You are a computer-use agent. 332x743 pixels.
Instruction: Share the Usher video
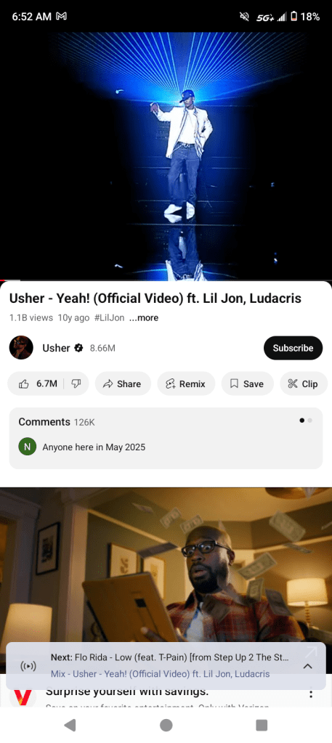tap(123, 383)
